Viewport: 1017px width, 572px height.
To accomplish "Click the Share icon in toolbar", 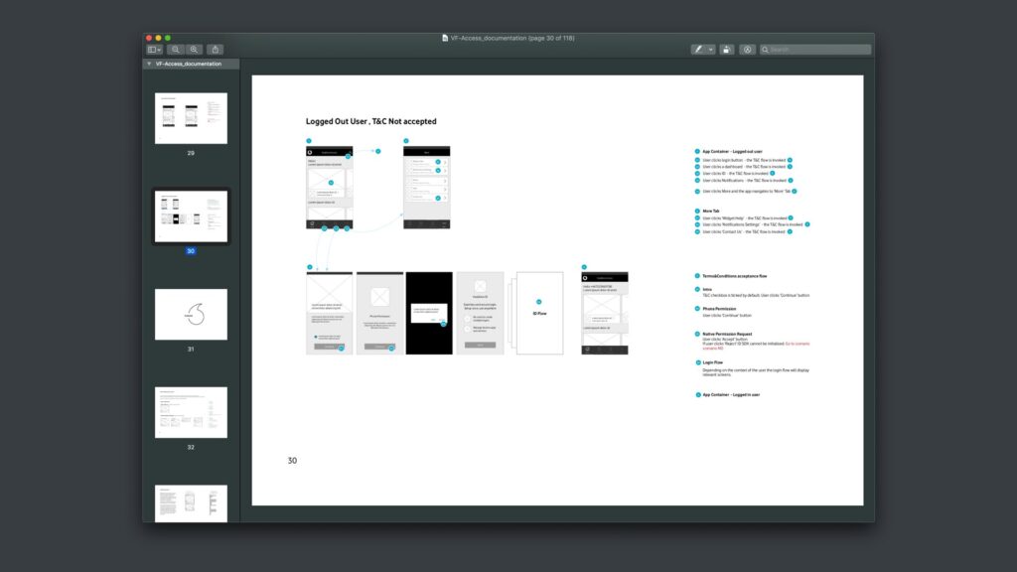I will (x=216, y=50).
